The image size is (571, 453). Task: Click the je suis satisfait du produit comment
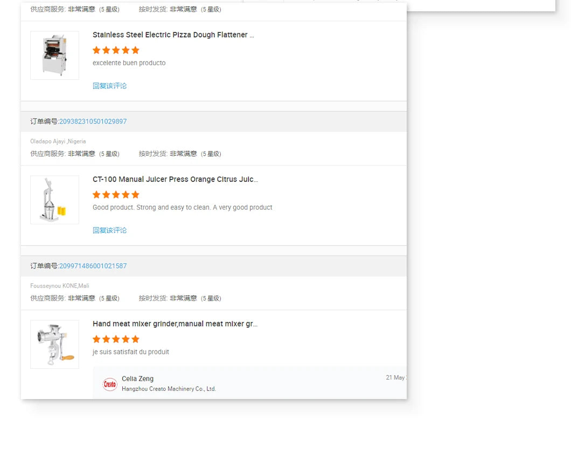point(131,352)
